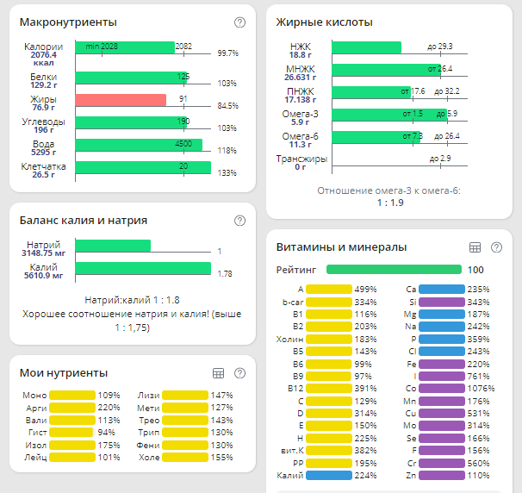Select the B12 vitamin bar

pos(328,387)
